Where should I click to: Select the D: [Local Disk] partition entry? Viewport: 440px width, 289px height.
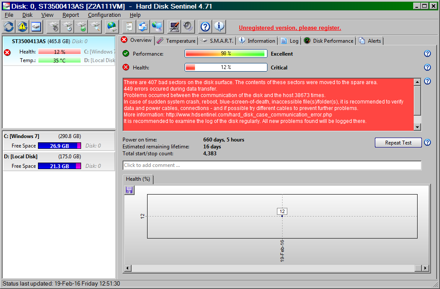[59, 161]
